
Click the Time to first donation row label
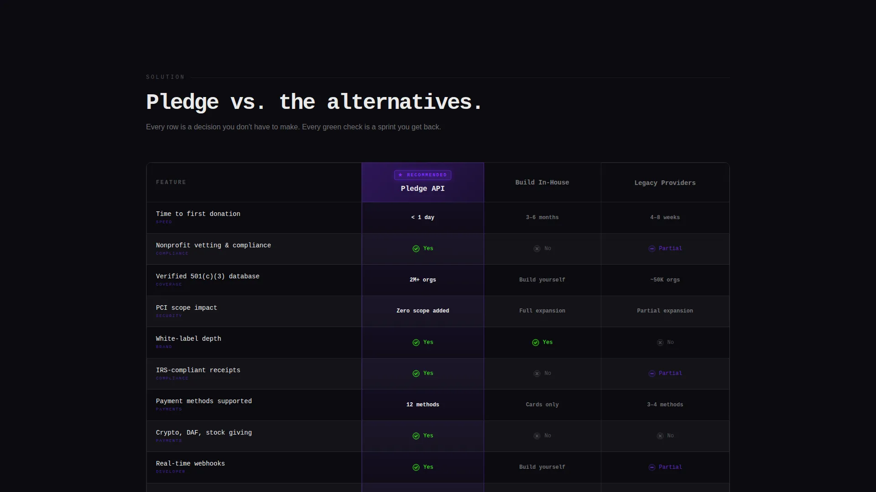coord(198,214)
